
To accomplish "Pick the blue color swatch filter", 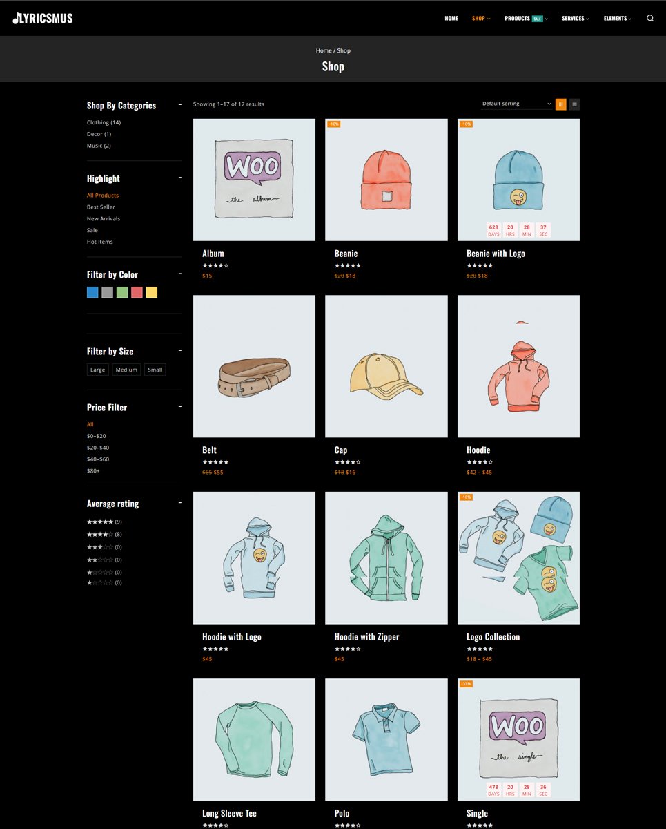I will pyautogui.click(x=92, y=292).
